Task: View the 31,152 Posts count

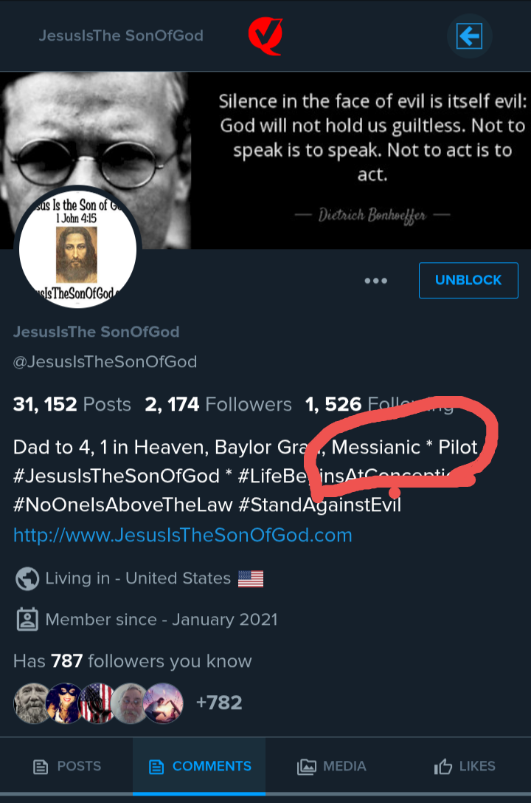Action: (72, 405)
